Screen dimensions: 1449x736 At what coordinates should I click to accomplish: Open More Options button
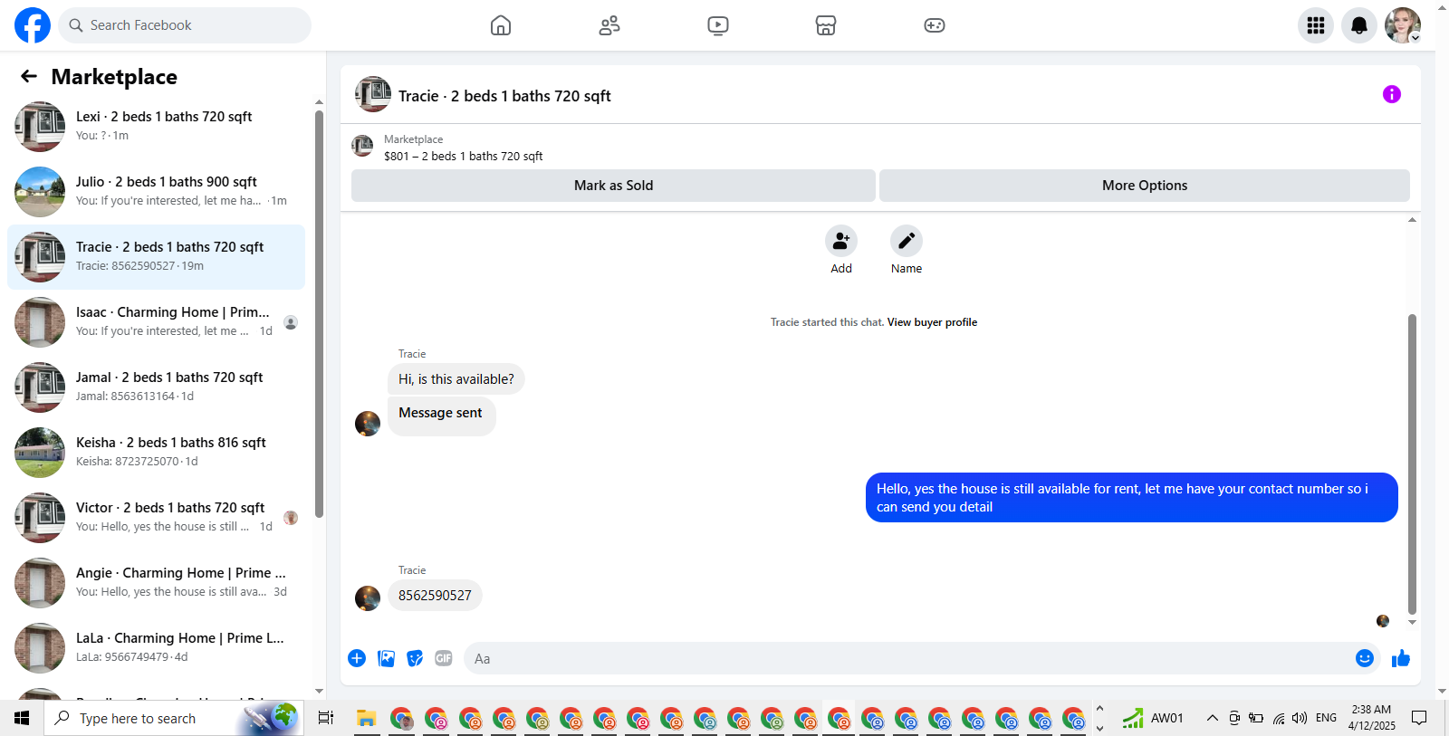click(x=1145, y=186)
